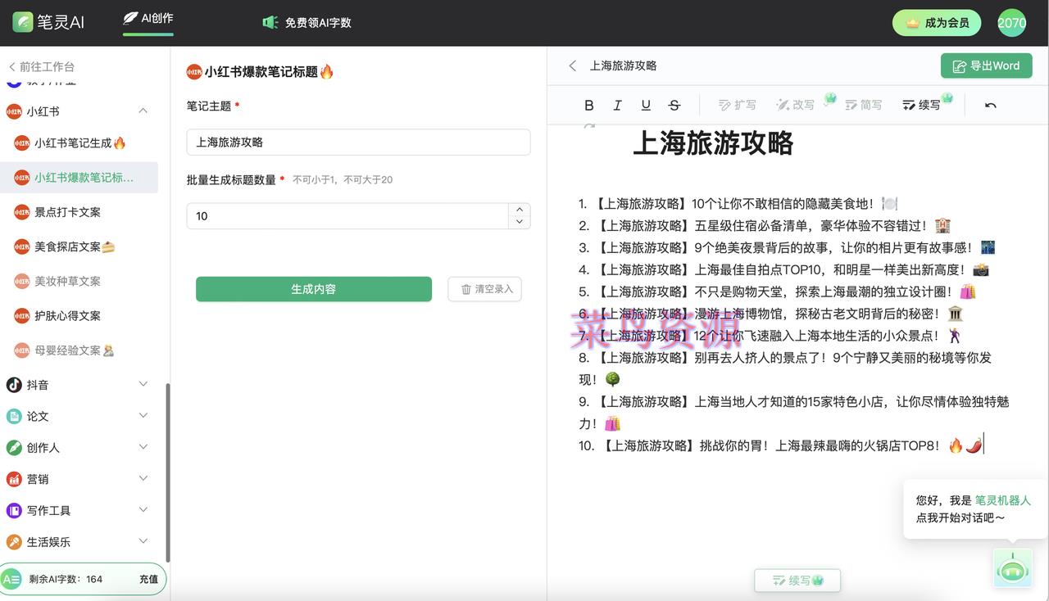
Task: Click the 生成内容 generate button
Action: pyautogui.click(x=313, y=289)
